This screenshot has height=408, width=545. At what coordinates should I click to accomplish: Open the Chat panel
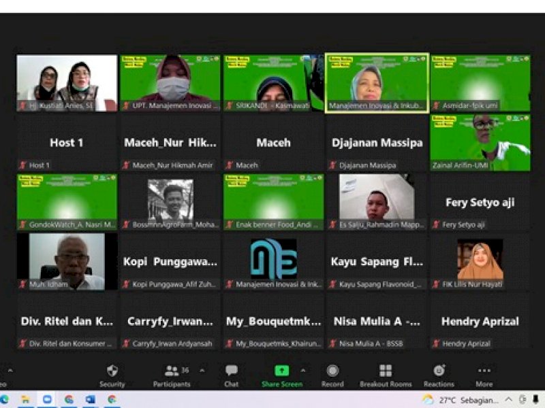(x=232, y=375)
